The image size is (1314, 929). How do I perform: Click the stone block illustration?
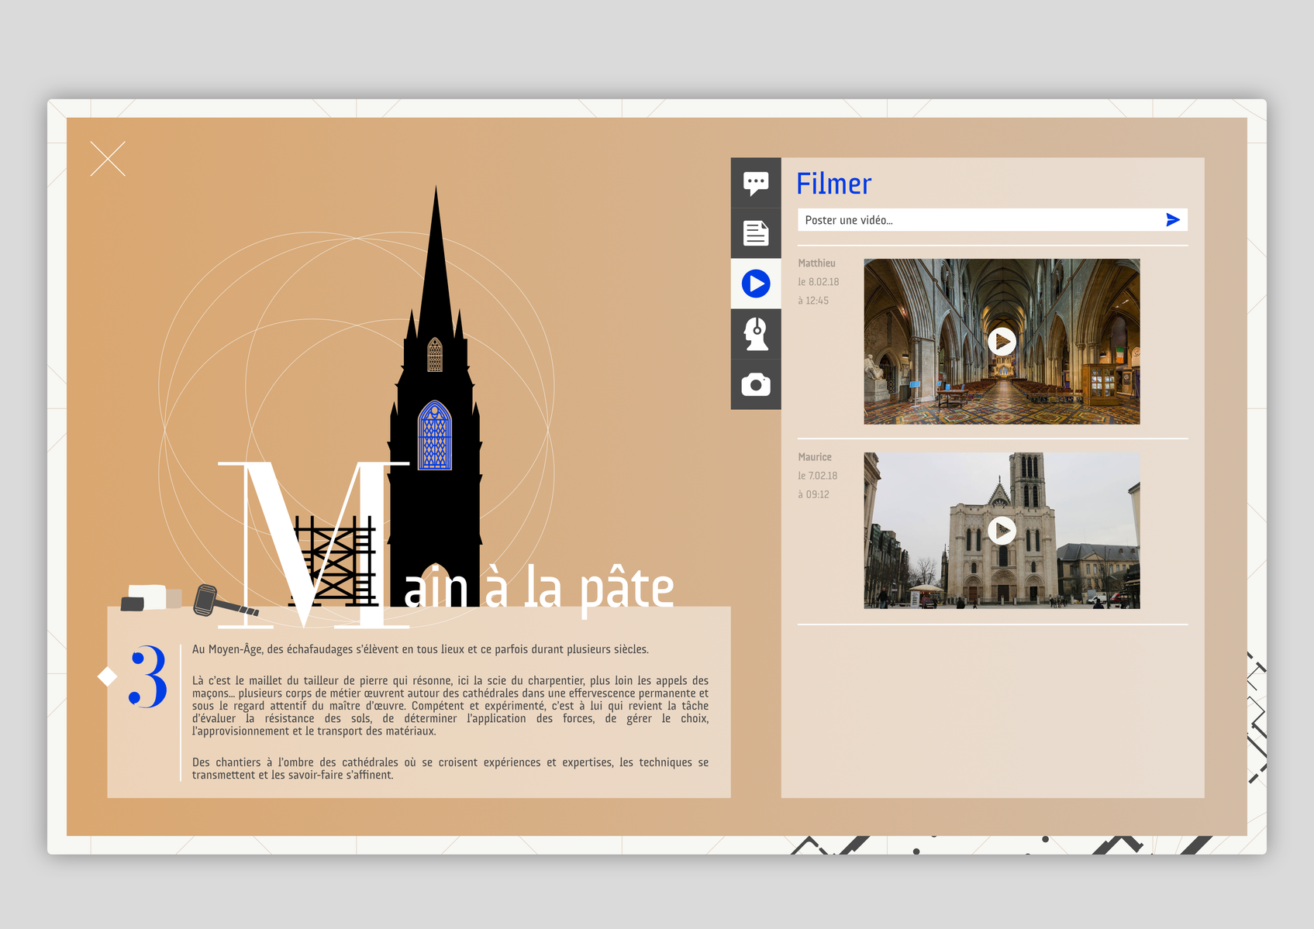point(151,597)
